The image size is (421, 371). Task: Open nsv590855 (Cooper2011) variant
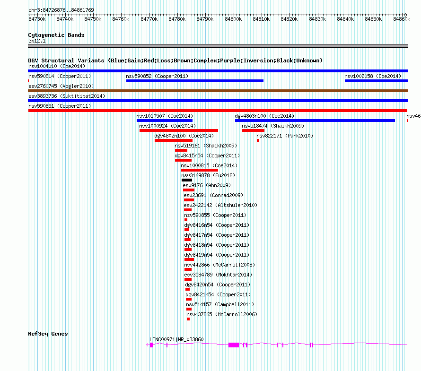point(215,215)
